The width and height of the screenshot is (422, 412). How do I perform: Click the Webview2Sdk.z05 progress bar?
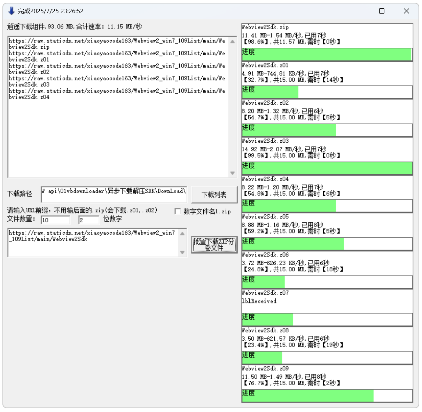tap(327, 244)
